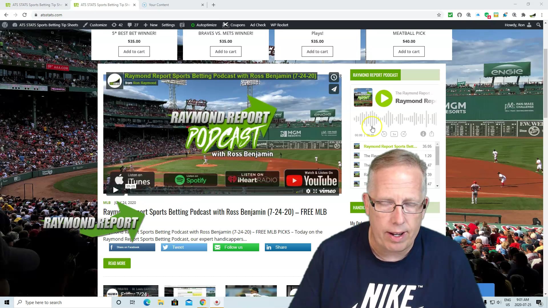Open podcast episode info icon
The width and height of the screenshot is (548, 308).
click(x=423, y=134)
